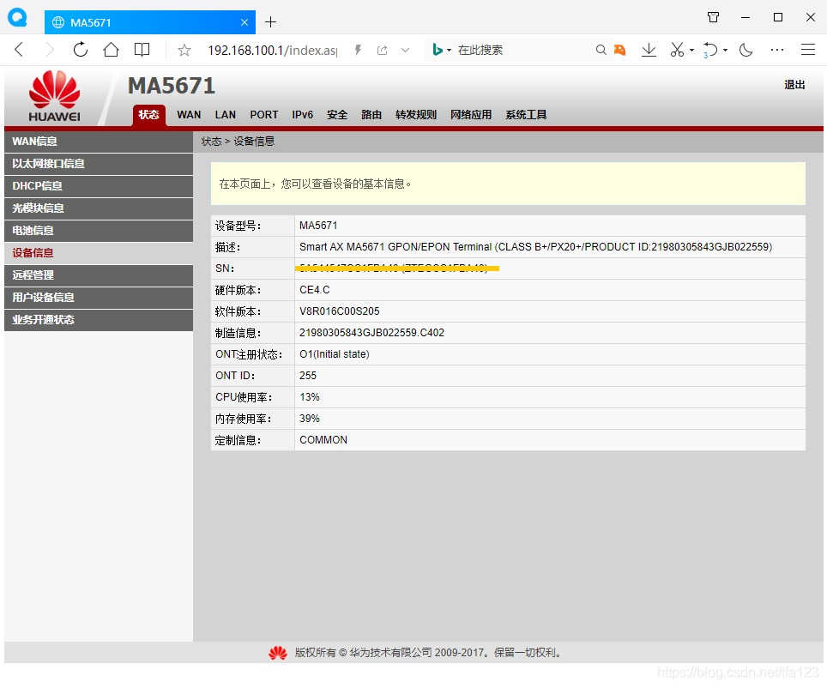Click the ONT ID value 255

point(308,376)
